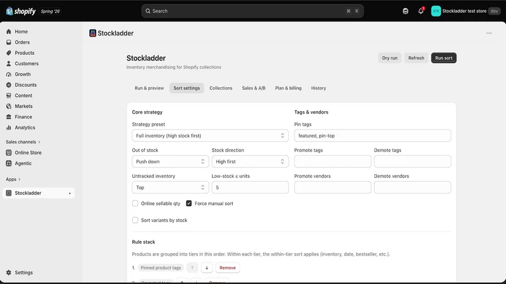Image resolution: width=506 pixels, height=284 pixels.
Task: Click the Stockladder pin dot in sidebar
Action: click(x=70, y=193)
